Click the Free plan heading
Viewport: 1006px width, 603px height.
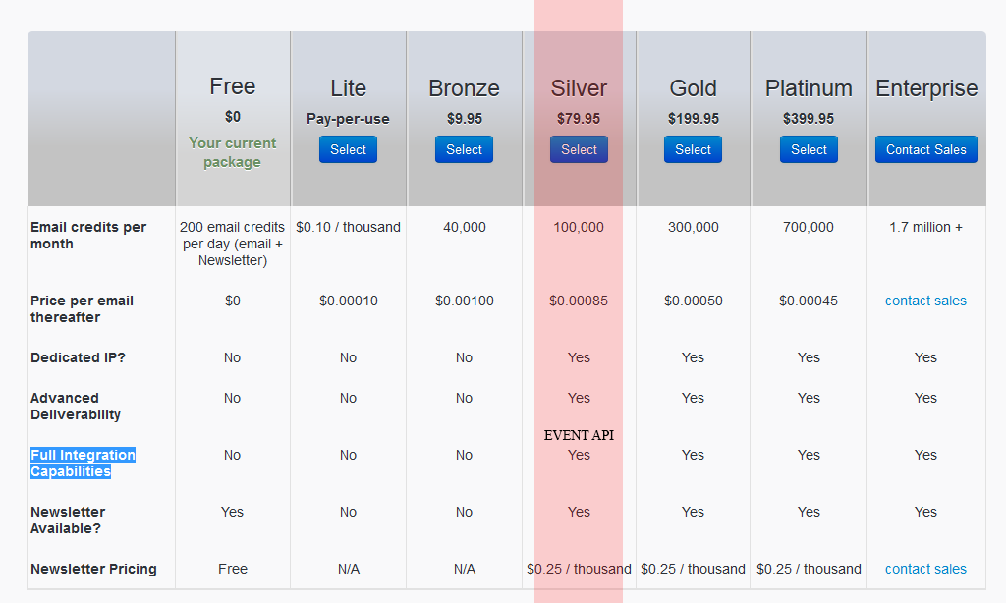point(232,86)
